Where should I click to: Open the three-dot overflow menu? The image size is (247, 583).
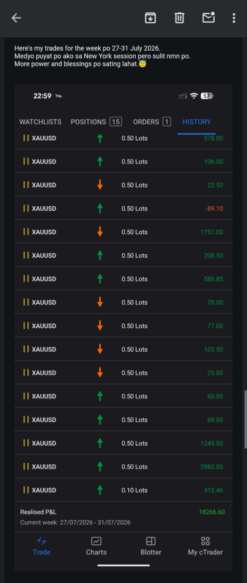[234, 18]
